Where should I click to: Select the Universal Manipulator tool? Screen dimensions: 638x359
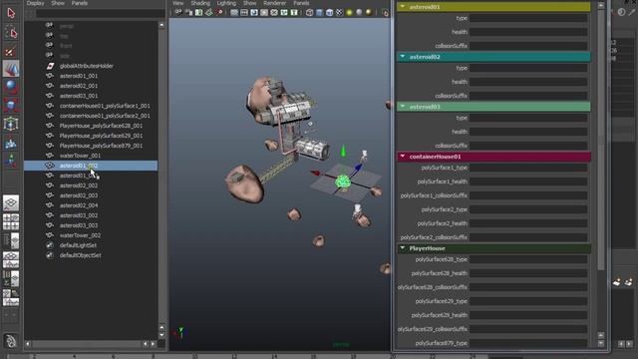(x=11, y=124)
